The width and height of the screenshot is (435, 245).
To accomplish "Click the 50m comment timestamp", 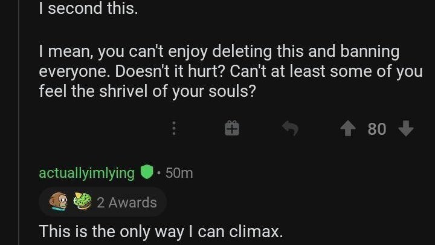I will pos(178,173).
